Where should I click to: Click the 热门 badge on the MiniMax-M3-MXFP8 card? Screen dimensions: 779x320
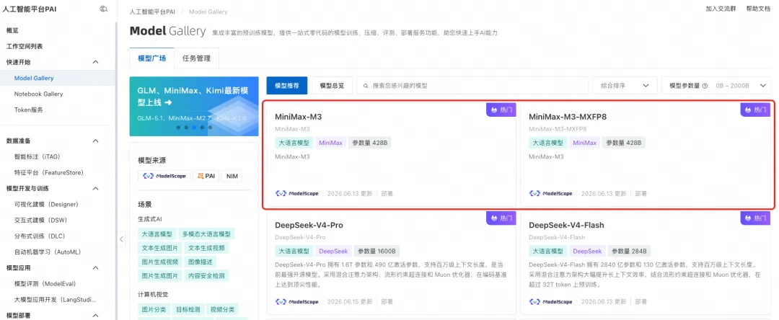[756, 110]
